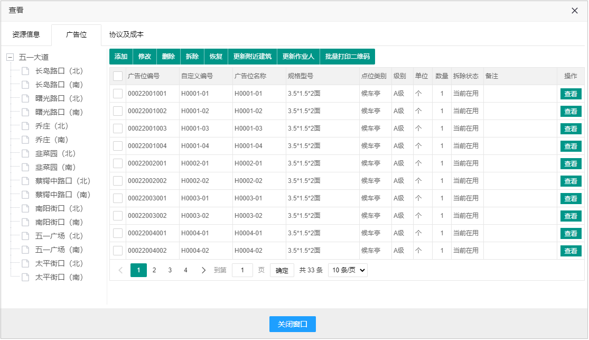Check the row 00022002002 checkbox
This screenshot has width=589, height=340.
pyautogui.click(x=118, y=180)
